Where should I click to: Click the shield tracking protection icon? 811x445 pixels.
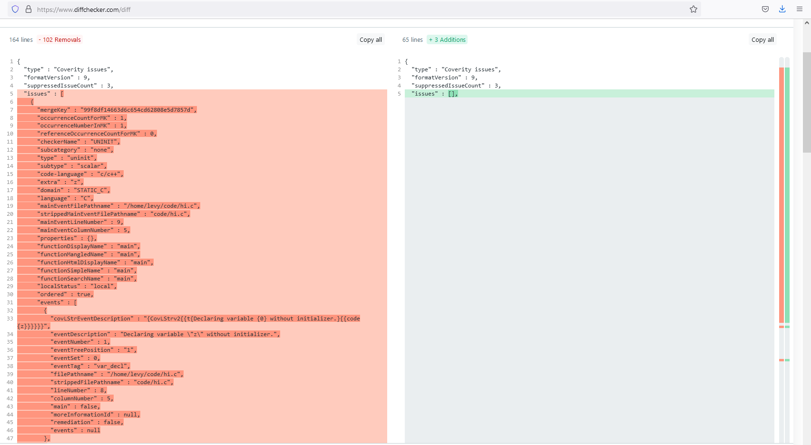15,9
